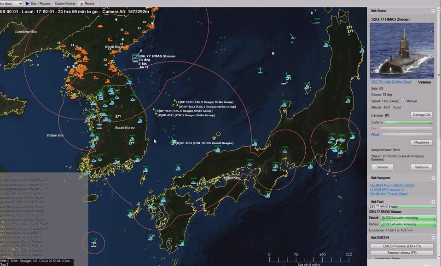Click the Flood status bar
Image resolution: width=441 pixels, height=266 pixels.
click(407, 135)
